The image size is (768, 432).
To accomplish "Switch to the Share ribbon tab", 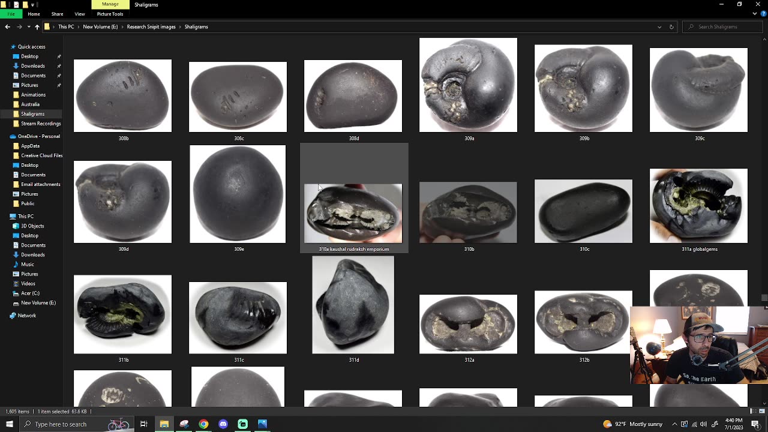I will click(57, 14).
